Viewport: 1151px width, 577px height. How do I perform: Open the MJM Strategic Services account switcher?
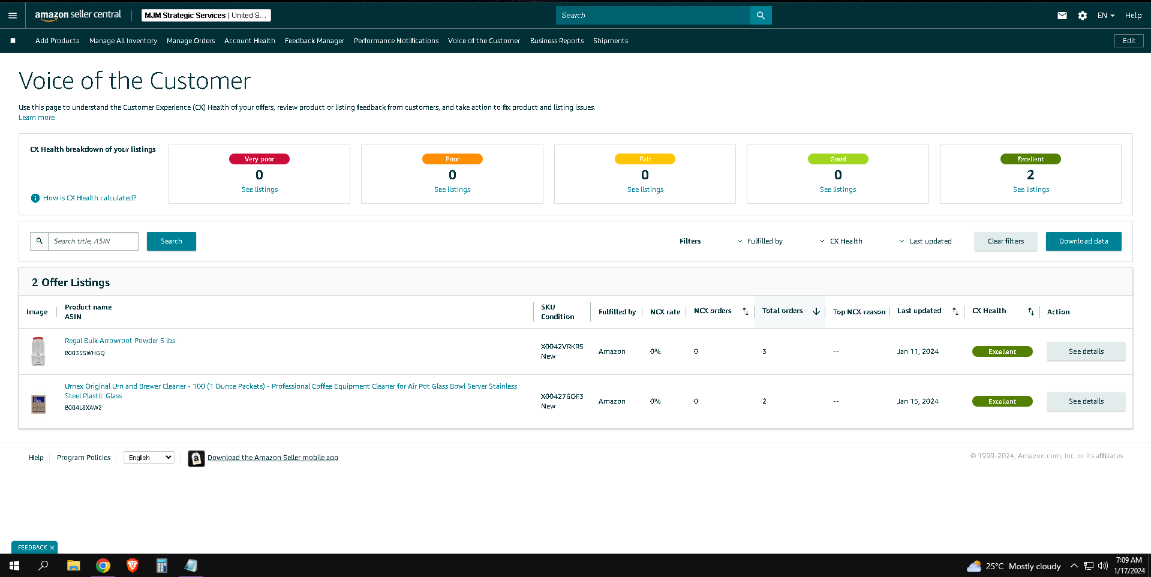(x=206, y=16)
